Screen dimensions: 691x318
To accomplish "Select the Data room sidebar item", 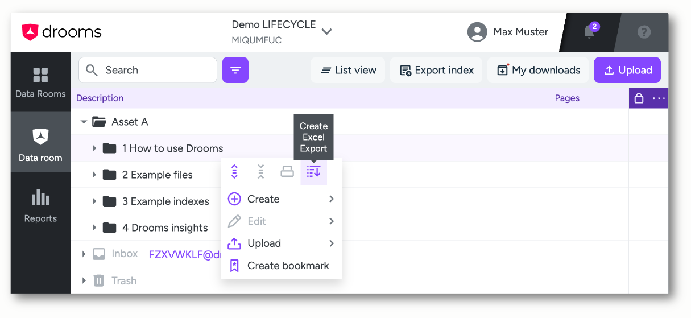I will (40, 142).
